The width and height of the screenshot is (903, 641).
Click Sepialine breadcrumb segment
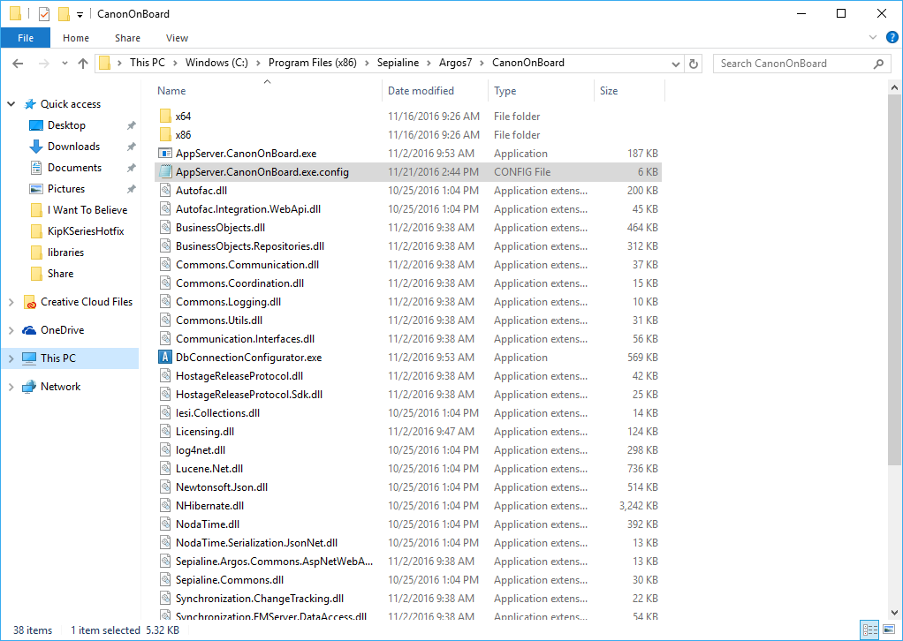click(x=398, y=63)
